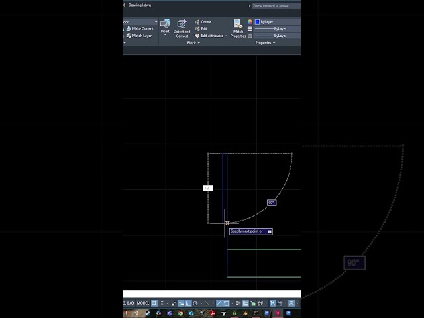
Task: Click the arrow beside the search box
Action: [x=250, y=5]
